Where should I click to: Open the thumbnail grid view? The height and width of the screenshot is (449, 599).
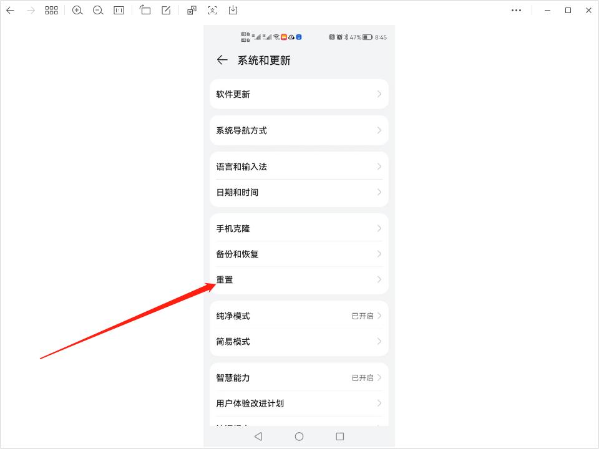point(51,10)
